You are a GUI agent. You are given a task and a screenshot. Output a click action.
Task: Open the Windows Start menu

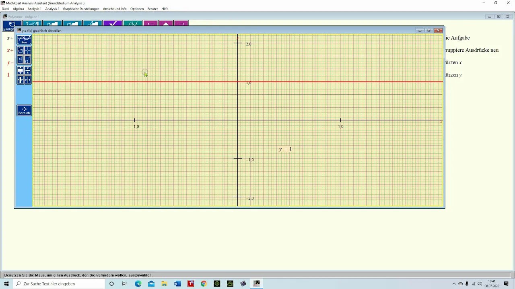coord(6,284)
